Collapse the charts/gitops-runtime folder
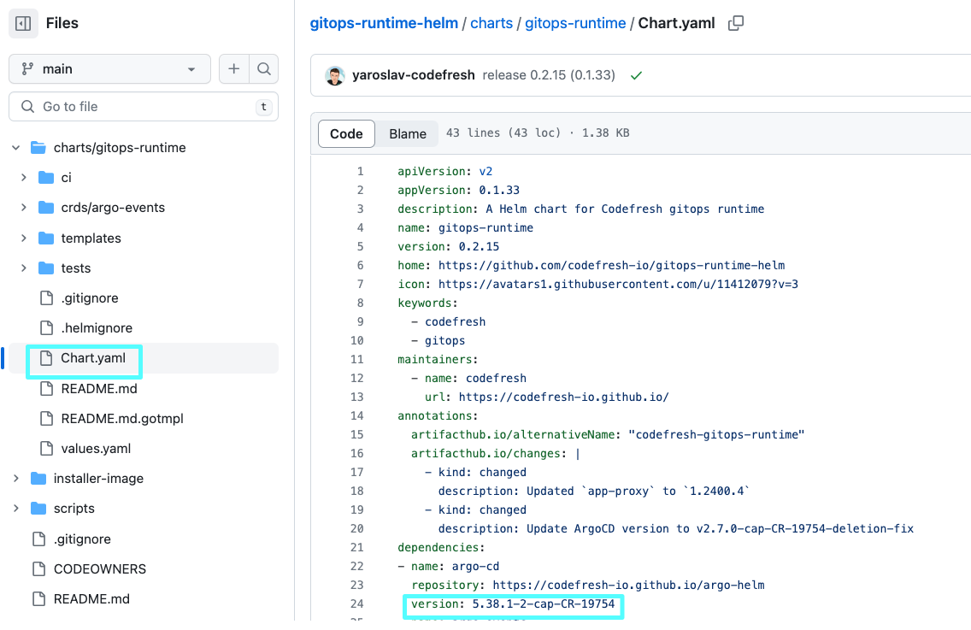The height and width of the screenshot is (630, 971). coord(16,148)
